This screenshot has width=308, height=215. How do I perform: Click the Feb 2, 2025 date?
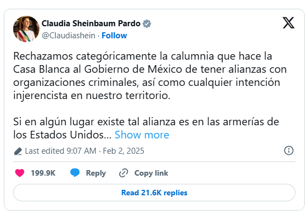(124, 151)
